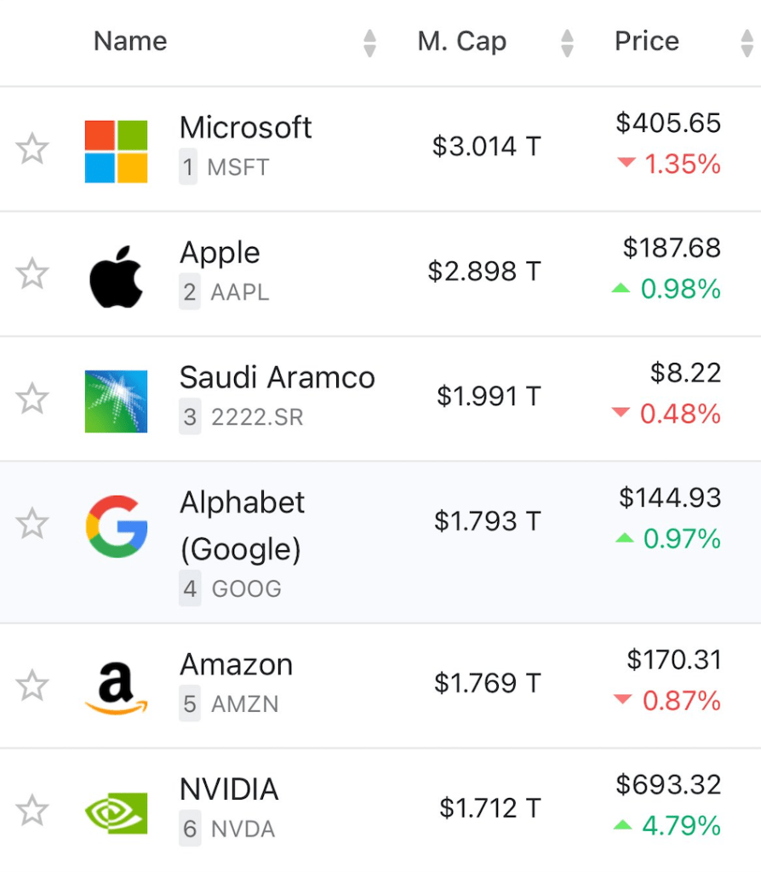This screenshot has width=761, height=872.
Task: Star Microsoft as a favorite
Action: coord(32,149)
